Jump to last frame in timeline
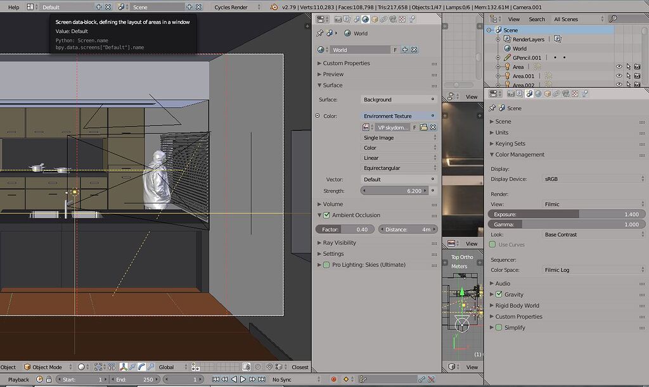The width and height of the screenshot is (649, 387). click(262, 379)
